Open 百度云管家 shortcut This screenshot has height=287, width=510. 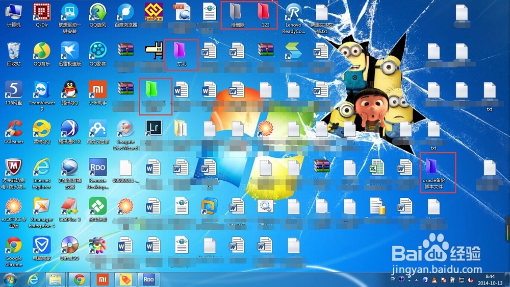click(97, 132)
